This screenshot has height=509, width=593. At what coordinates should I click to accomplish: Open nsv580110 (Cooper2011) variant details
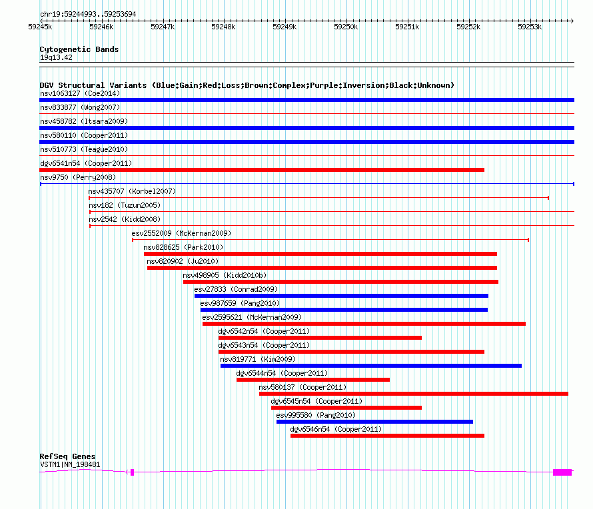pyautogui.click(x=84, y=135)
